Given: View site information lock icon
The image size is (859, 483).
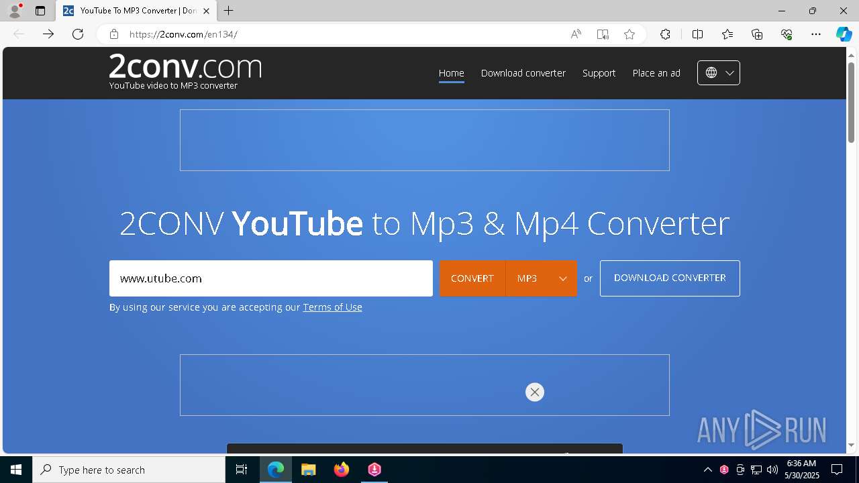Looking at the screenshot, I should coord(114,34).
